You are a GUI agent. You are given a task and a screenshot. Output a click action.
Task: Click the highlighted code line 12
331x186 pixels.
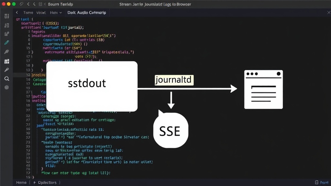point(29,75)
